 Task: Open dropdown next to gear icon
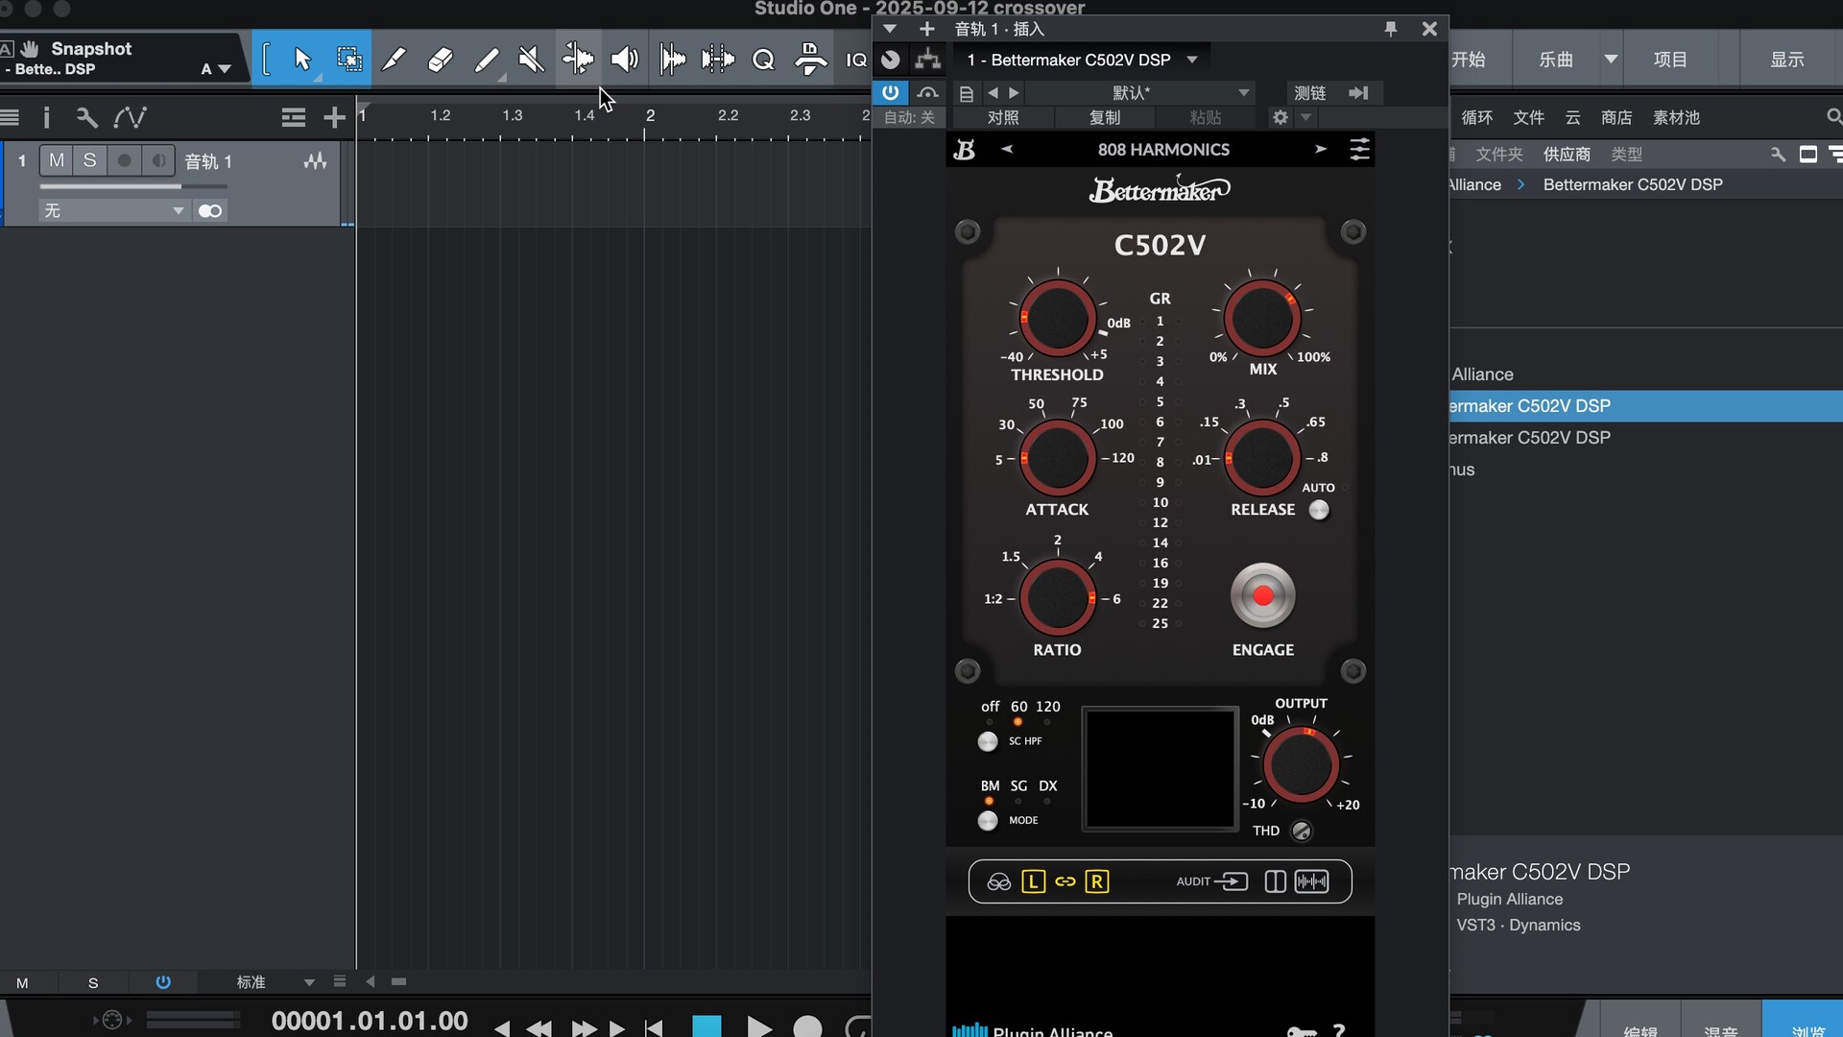tap(1305, 117)
